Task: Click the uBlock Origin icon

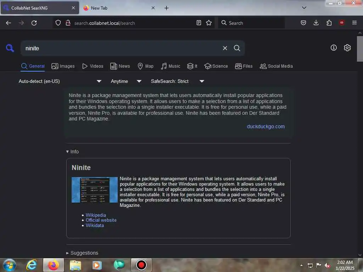Action: click(342, 22)
